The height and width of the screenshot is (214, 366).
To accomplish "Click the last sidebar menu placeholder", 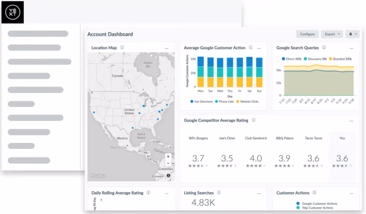I will (x=29, y=160).
